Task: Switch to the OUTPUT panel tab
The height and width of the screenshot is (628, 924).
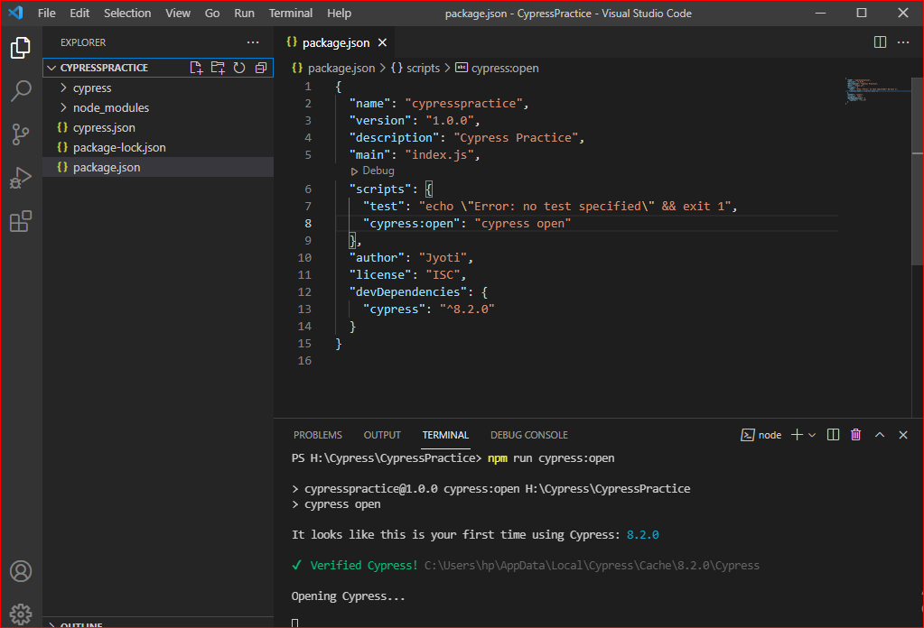Action: coord(382,435)
